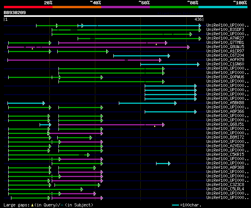Select the cyan ~100% identity legend segment
Screen dimensions: 251x208
223,7
